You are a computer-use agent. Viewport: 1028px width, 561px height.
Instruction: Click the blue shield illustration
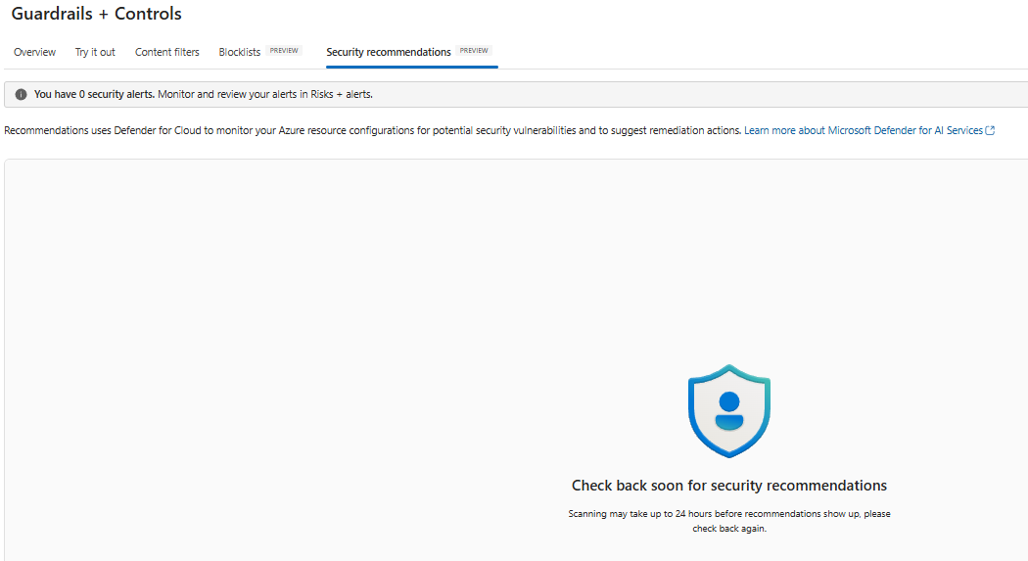point(729,410)
